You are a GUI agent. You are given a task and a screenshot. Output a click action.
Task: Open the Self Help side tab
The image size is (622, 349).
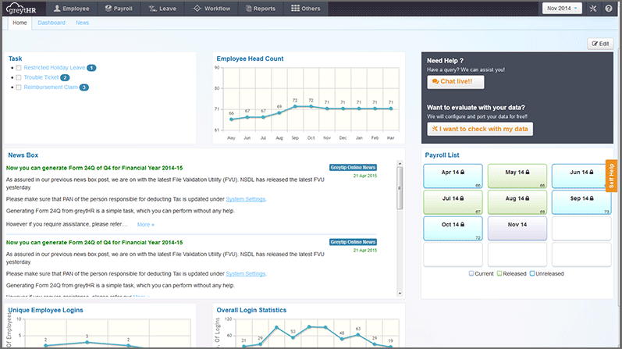611,176
